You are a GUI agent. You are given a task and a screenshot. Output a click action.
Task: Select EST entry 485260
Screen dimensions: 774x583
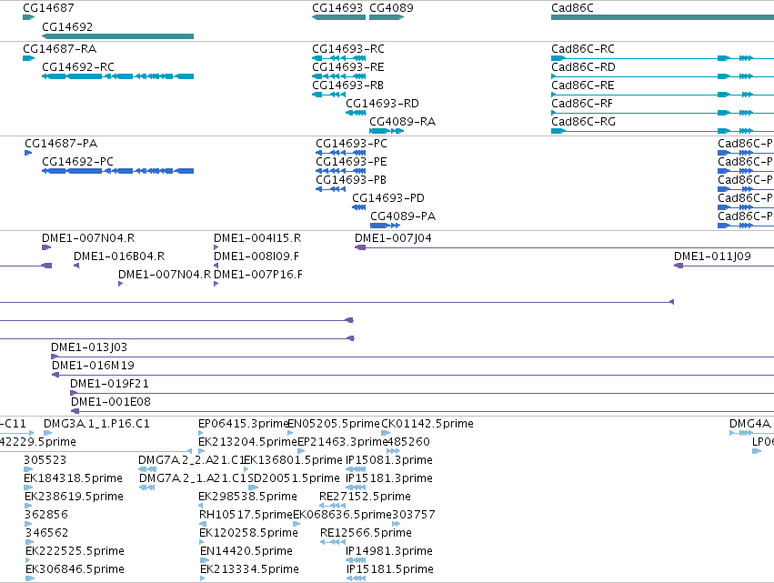pos(408,442)
